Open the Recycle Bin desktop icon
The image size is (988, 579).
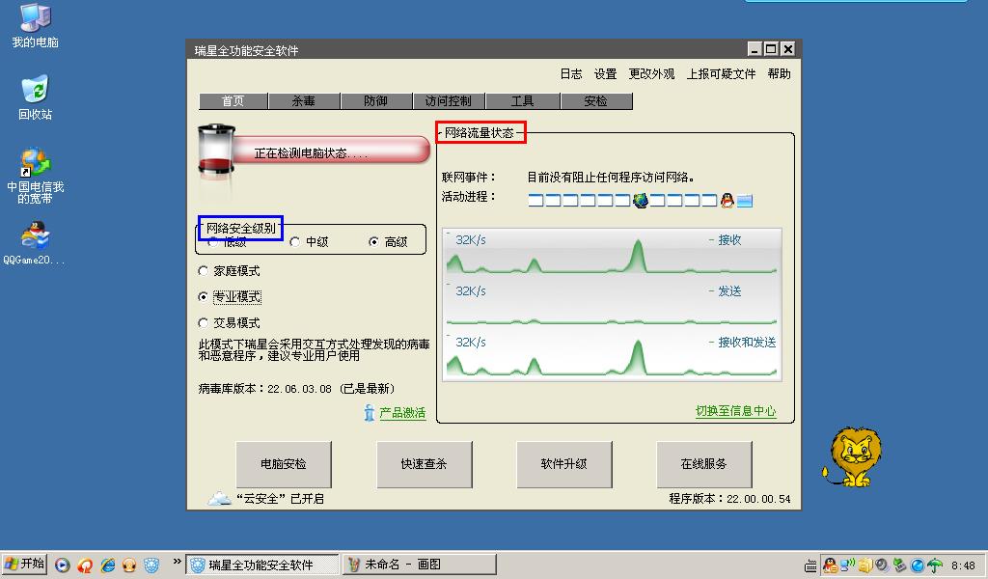pos(36,97)
